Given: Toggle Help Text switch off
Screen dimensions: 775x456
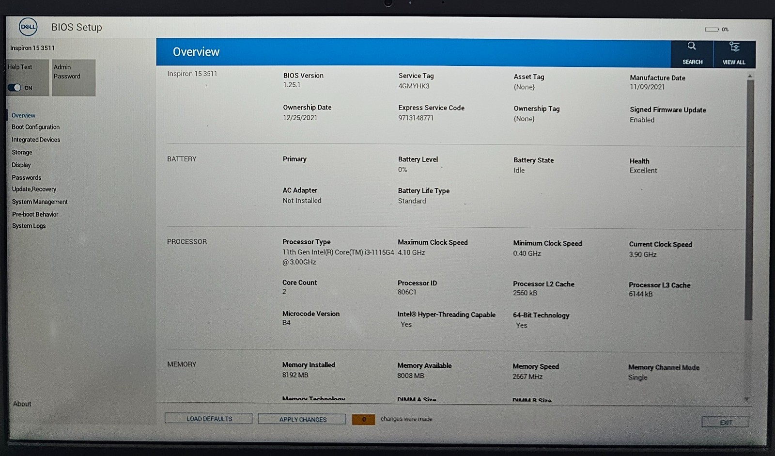Looking at the screenshot, I should [15, 88].
